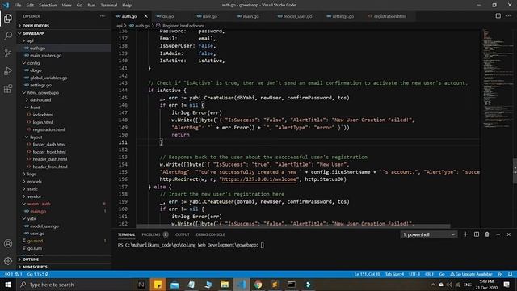Screen dimensions: 517x291
Task: Open Explorer more actions ellipsis
Action: coord(103,16)
